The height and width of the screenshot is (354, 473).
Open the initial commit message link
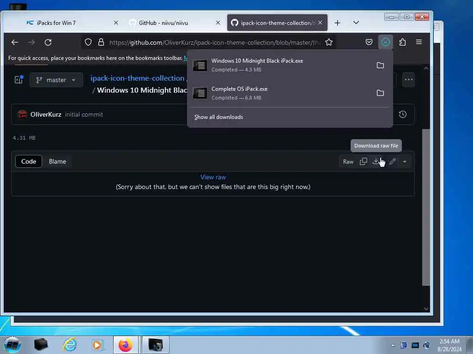pyautogui.click(x=84, y=114)
